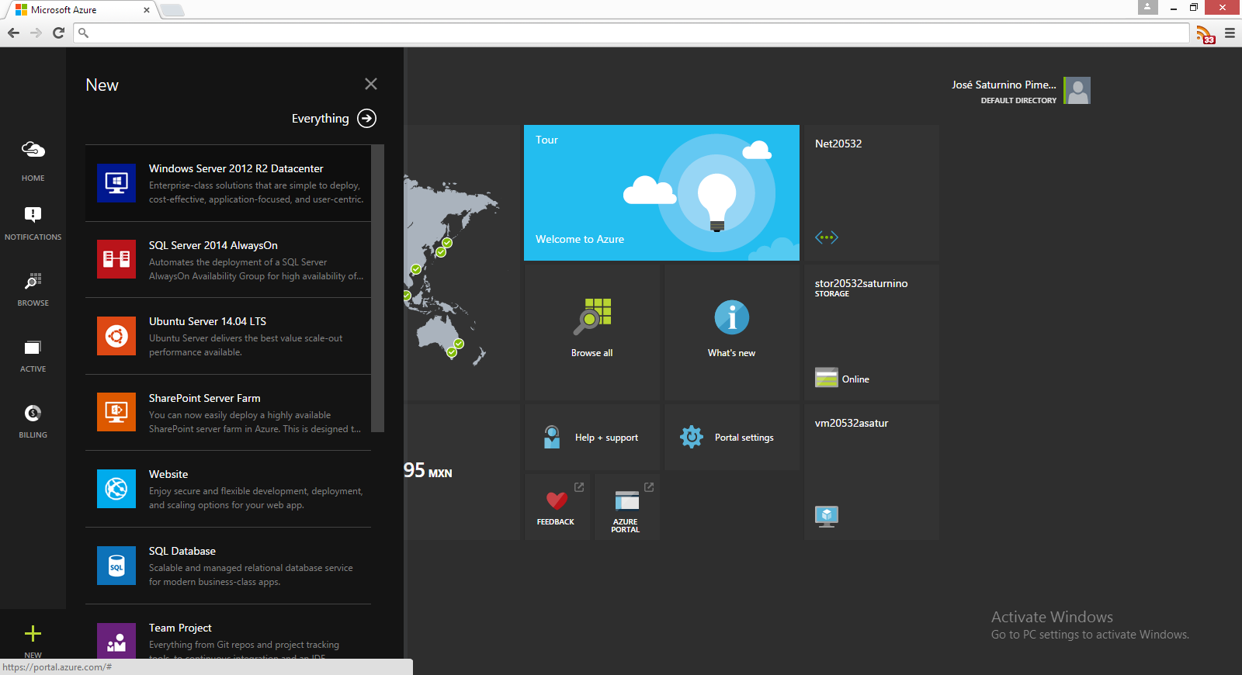The width and height of the screenshot is (1242, 675).
Task: Click the vm20532asatur tile title
Action: (x=852, y=423)
